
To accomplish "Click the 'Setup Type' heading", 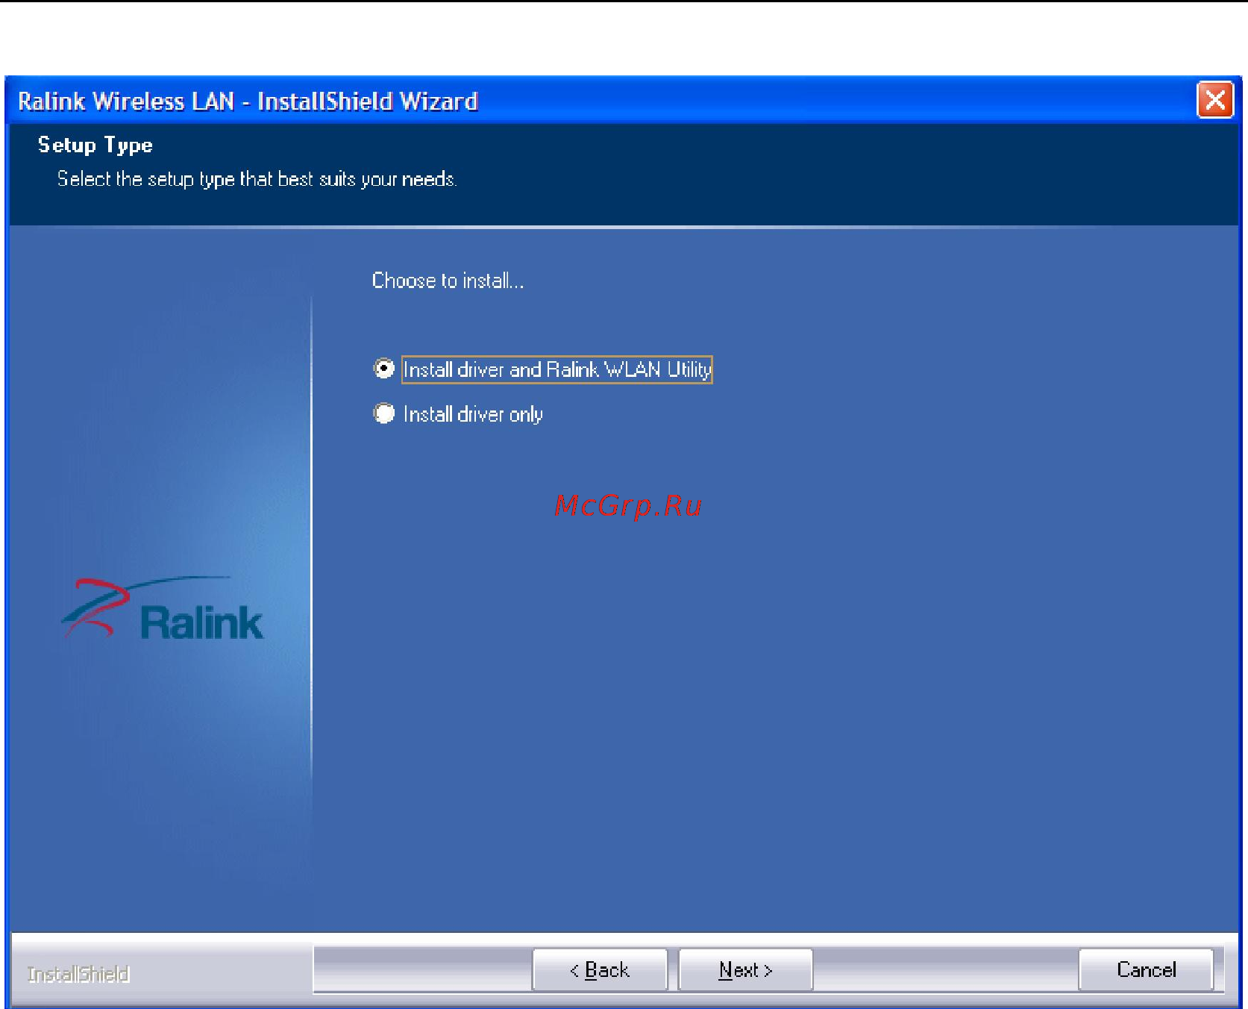I will pos(95,145).
